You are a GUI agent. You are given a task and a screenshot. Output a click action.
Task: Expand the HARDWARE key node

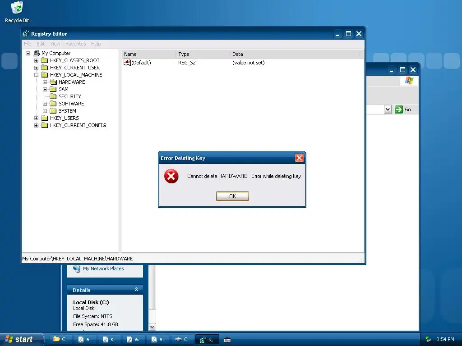[x=45, y=82]
